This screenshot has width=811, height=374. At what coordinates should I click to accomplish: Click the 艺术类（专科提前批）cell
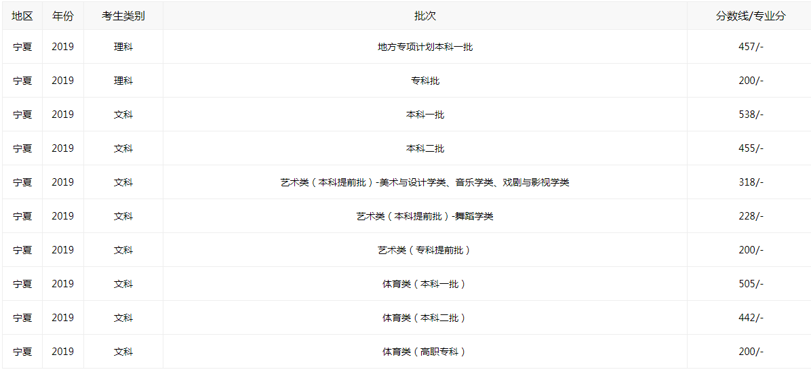pos(424,250)
